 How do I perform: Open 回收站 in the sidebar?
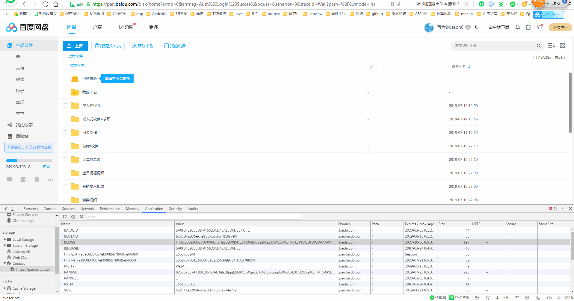(x=22, y=136)
